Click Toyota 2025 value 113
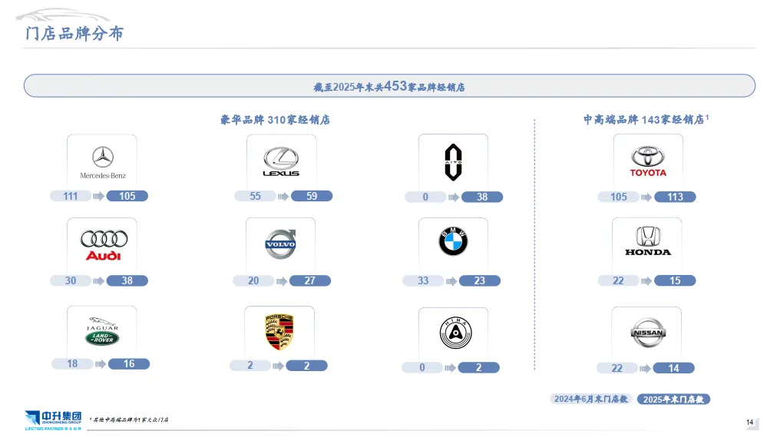Image resolution: width=767 pixels, height=441 pixels. pyautogui.click(x=675, y=197)
